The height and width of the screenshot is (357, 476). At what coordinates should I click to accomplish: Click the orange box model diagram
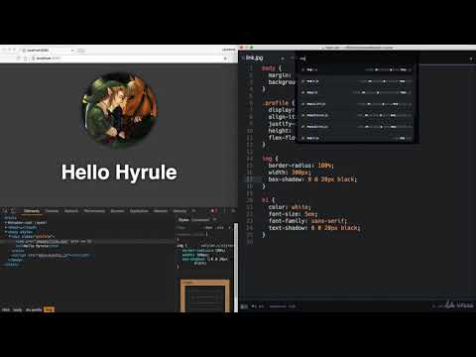point(205,296)
